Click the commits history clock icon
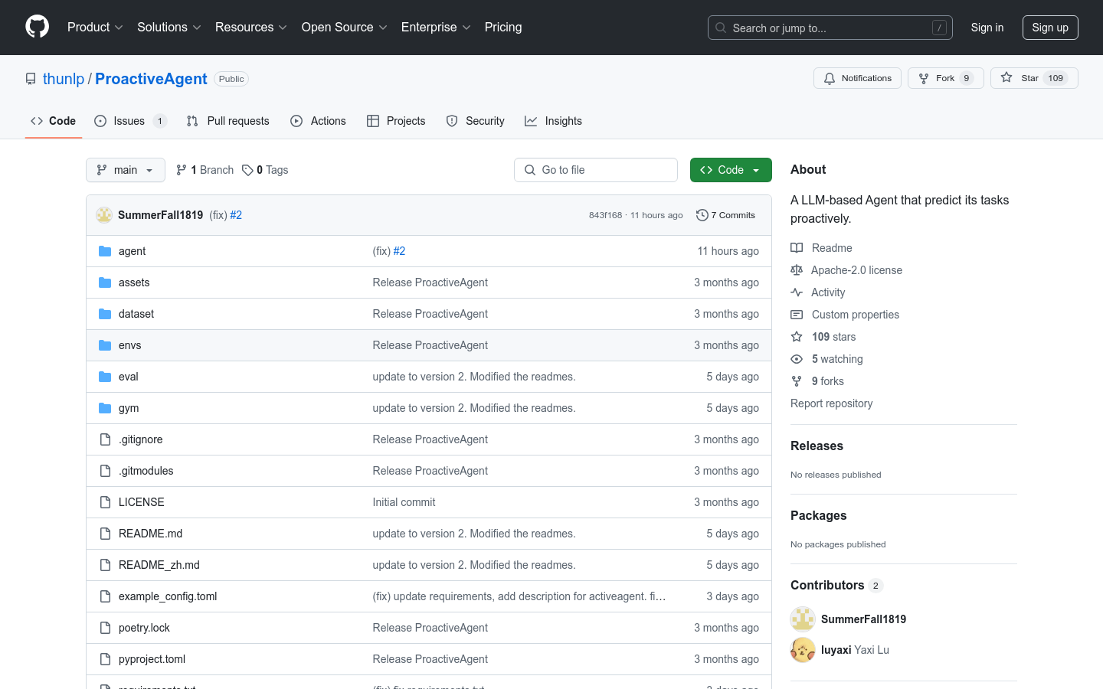The image size is (1103, 689). pos(702,215)
